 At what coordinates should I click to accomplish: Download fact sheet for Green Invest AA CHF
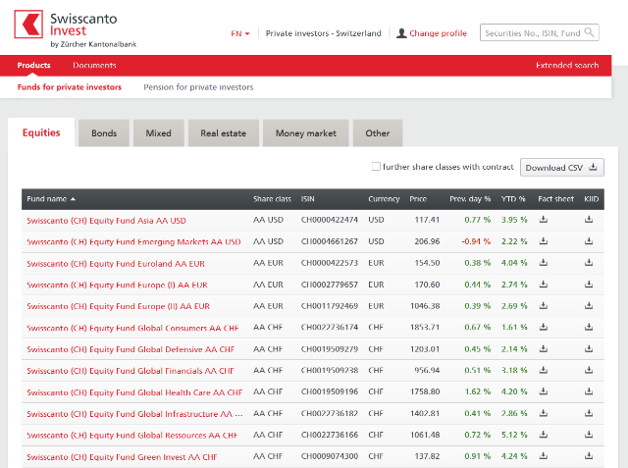coord(543,456)
